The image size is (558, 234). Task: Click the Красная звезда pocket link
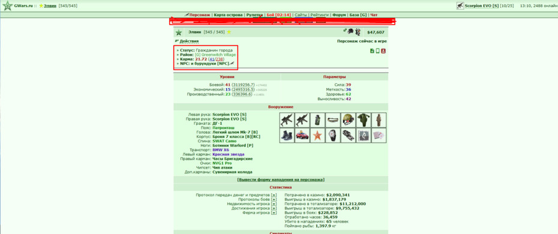pos(229,154)
